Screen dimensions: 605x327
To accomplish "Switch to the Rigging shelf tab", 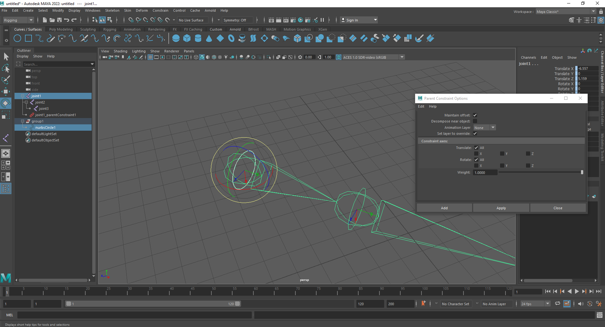I will tap(110, 29).
